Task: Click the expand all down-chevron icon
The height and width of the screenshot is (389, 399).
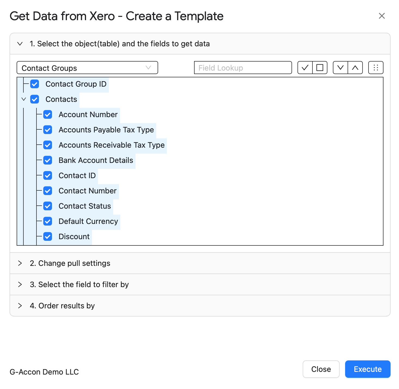Action: tap(340, 68)
